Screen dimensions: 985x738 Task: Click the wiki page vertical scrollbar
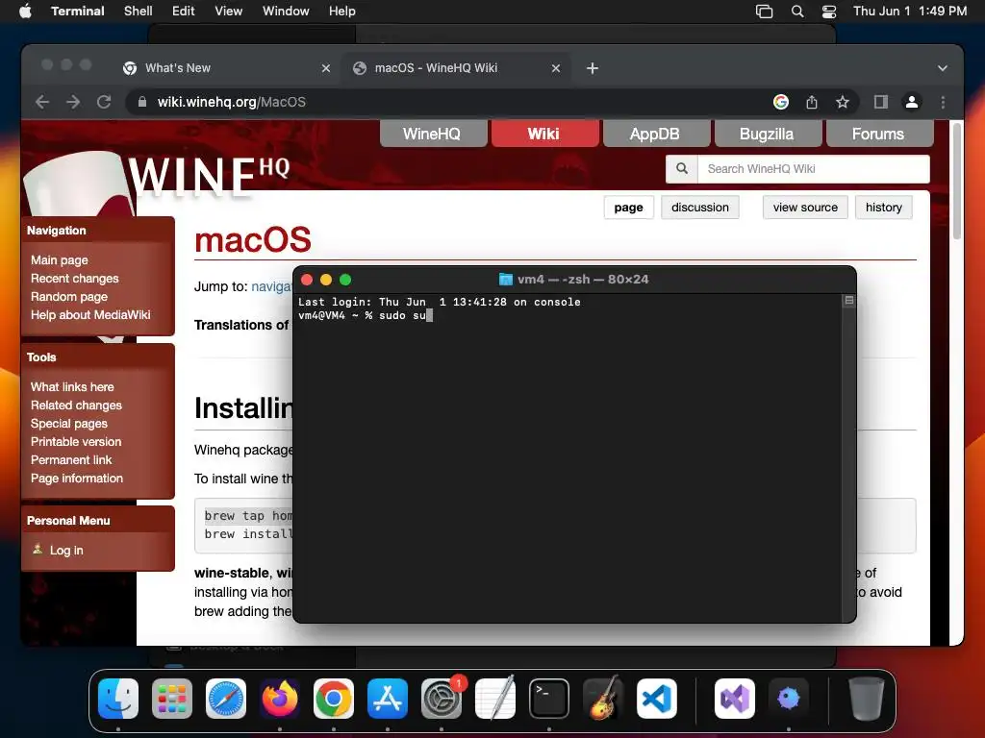coord(956,181)
